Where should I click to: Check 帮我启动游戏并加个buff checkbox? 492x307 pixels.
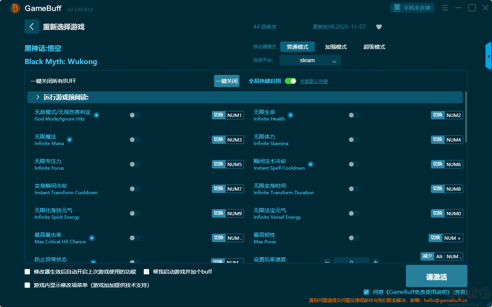tap(146, 272)
